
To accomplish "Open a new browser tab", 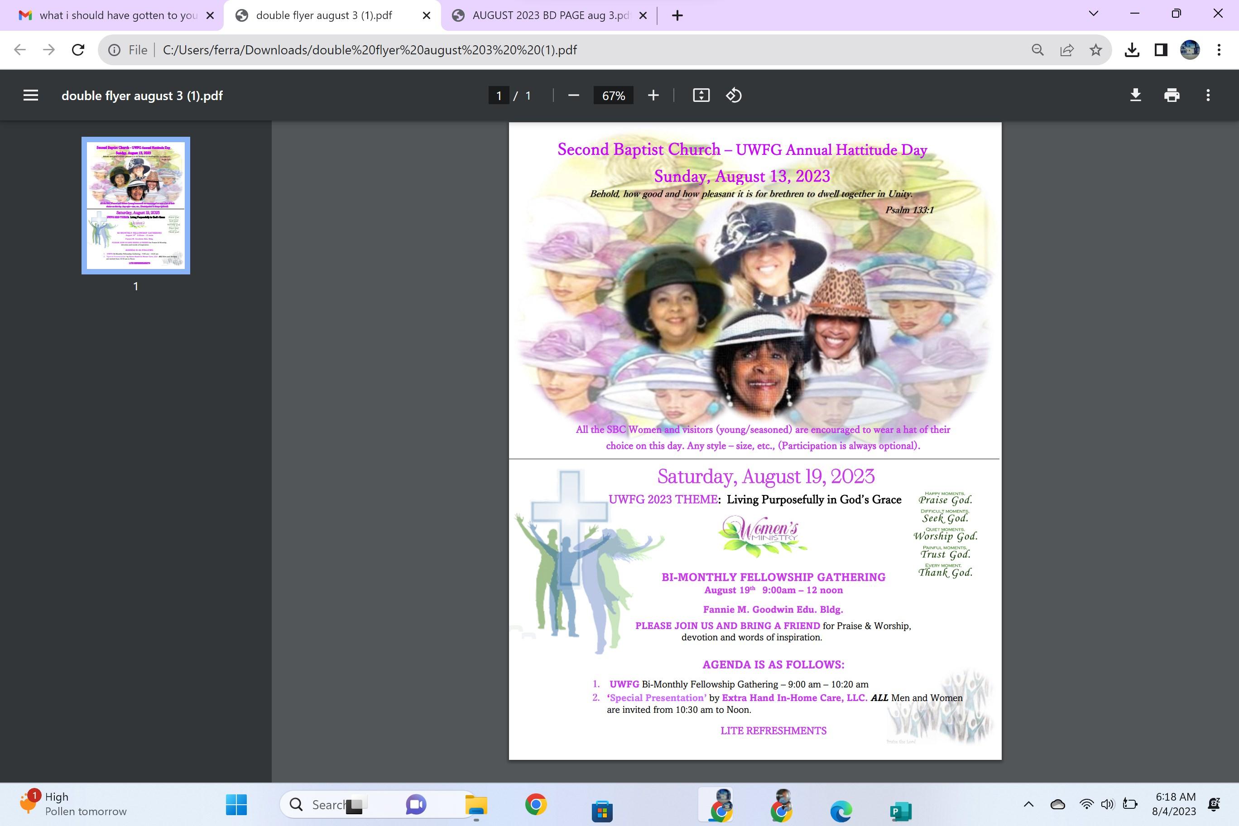I will (677, 15).
